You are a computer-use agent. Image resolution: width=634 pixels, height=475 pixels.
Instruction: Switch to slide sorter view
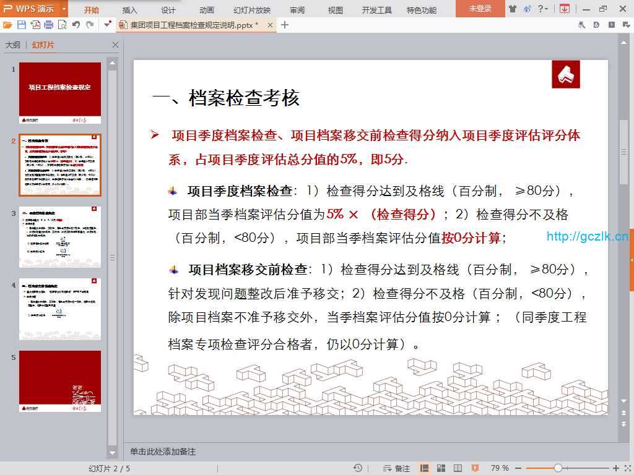pyautogui.click(x=441, y=468)
